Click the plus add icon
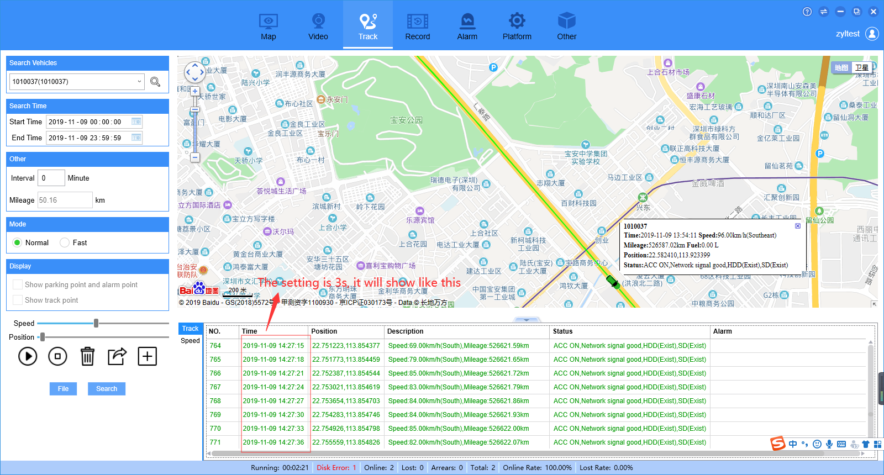This screenshot has width=884, height=475. pos(147,356)
